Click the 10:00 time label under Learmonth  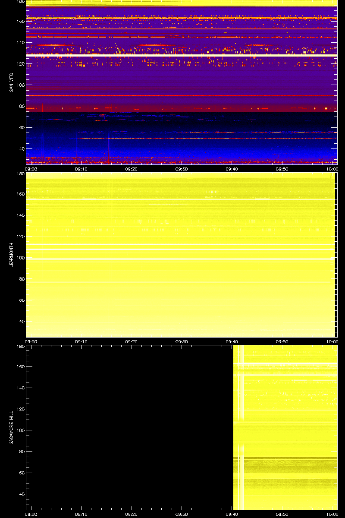(332, 342)
